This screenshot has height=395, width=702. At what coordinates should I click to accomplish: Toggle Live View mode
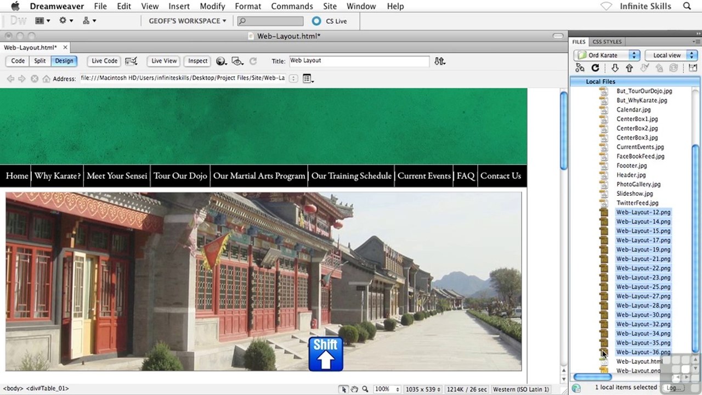(164, 61)
